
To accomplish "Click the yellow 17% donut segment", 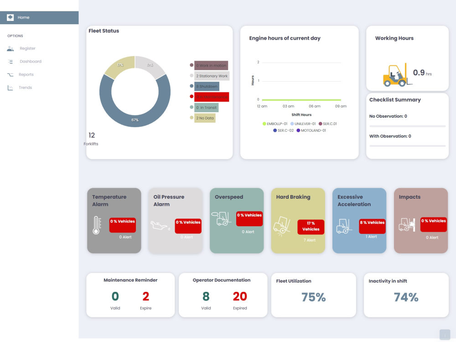I will [x=120, y=66].
